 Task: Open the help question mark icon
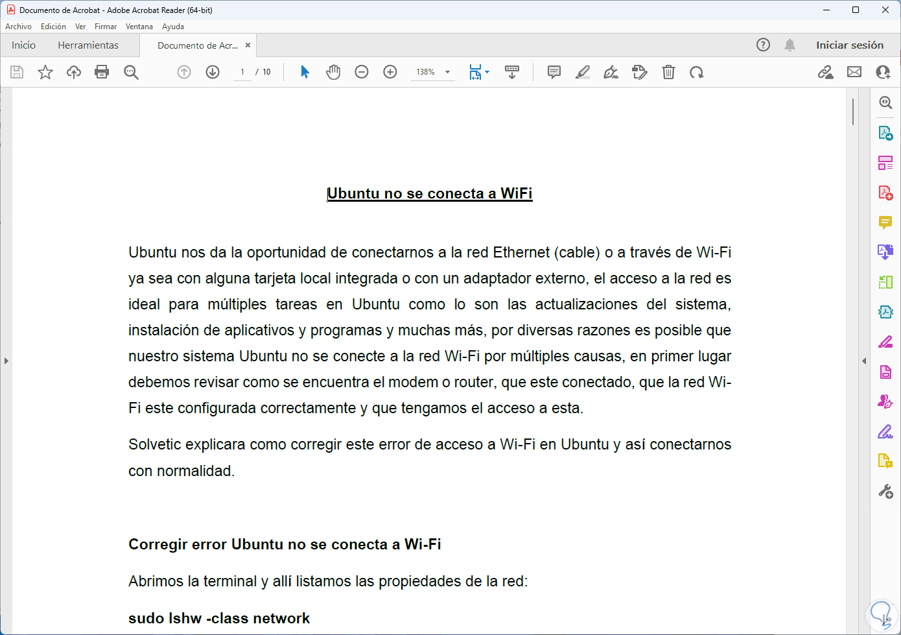click(x=763, y=45)
